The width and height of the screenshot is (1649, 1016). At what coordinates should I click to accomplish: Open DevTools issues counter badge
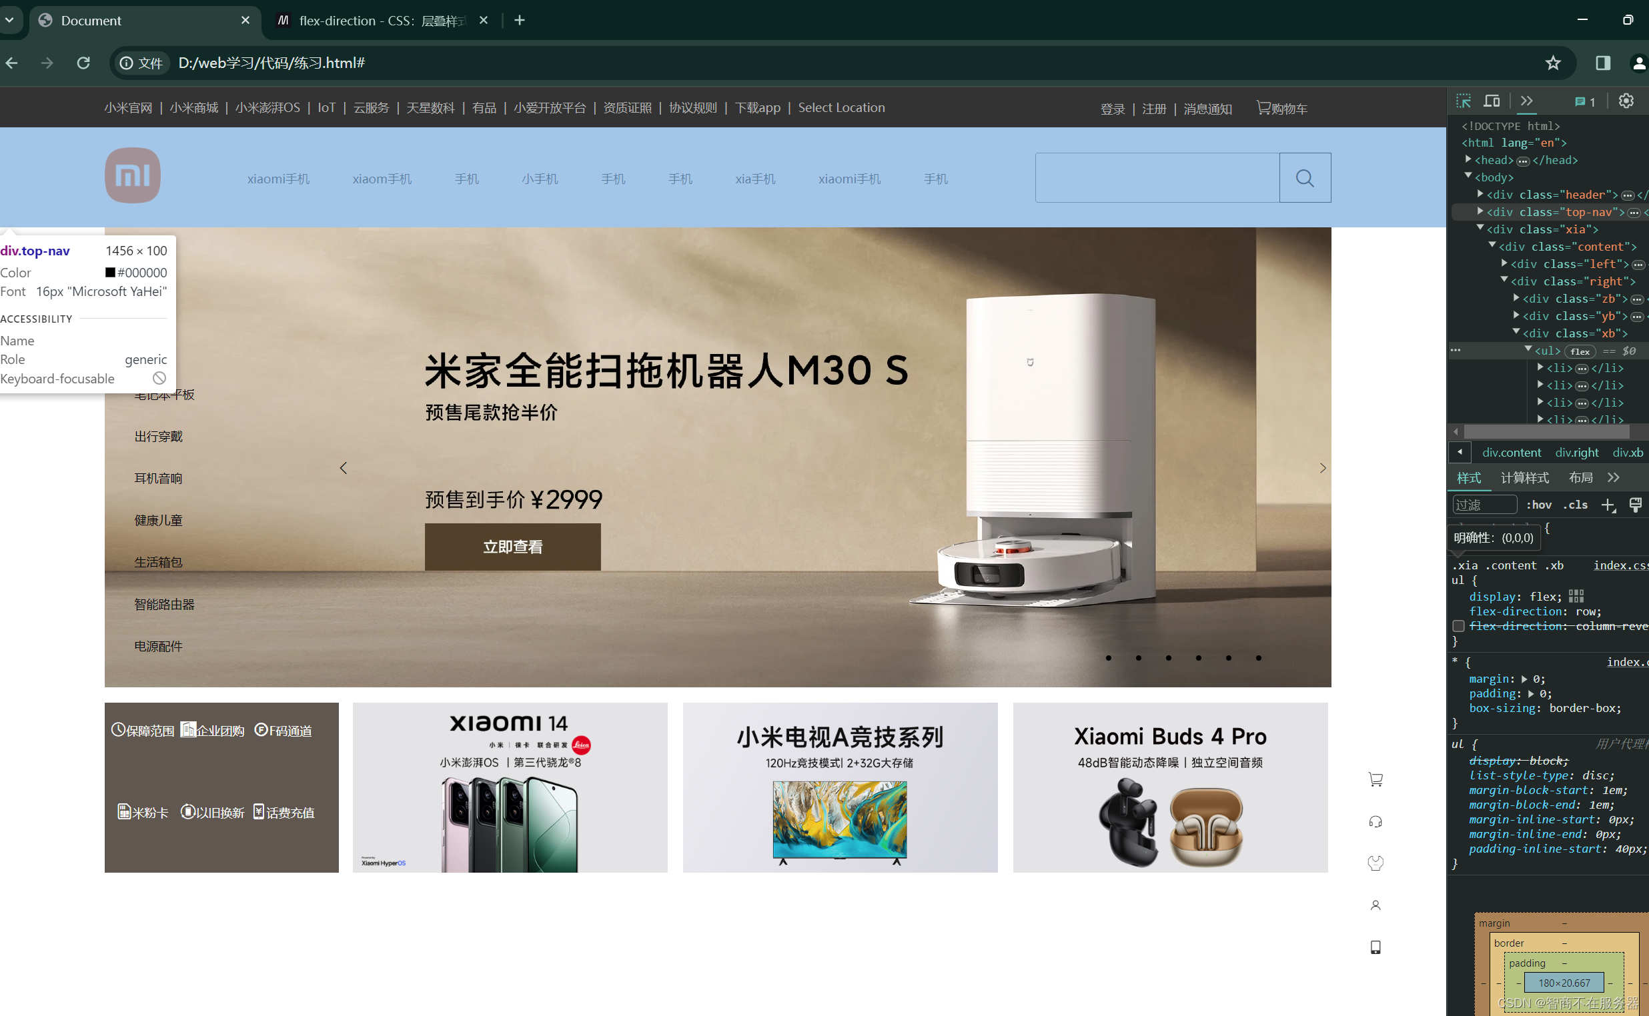tap(1584, 102)
